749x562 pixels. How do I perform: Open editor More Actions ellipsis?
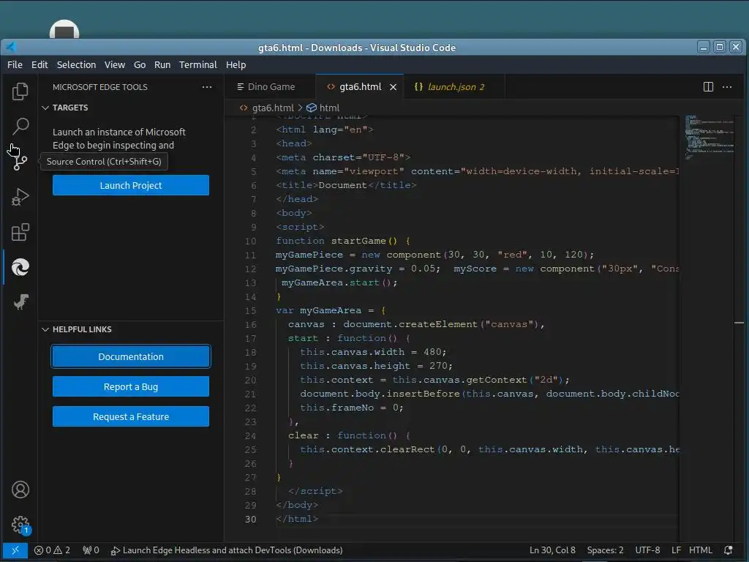tap(727, 86)
